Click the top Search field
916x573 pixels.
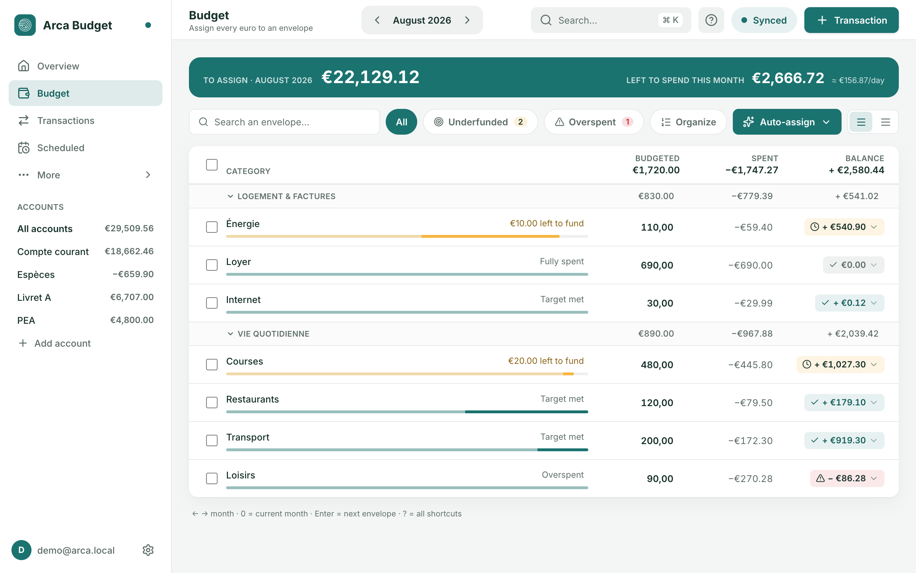tap(610, 20)
